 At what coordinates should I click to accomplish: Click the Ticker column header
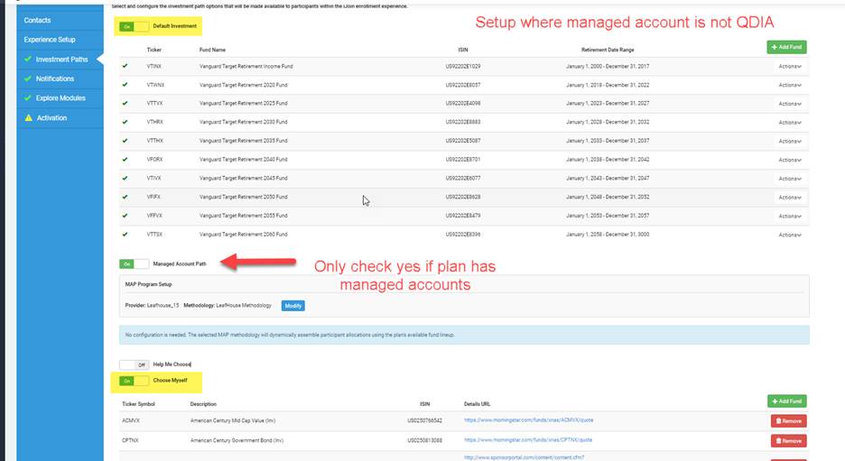pyautogui.click(x=154, y=50)
